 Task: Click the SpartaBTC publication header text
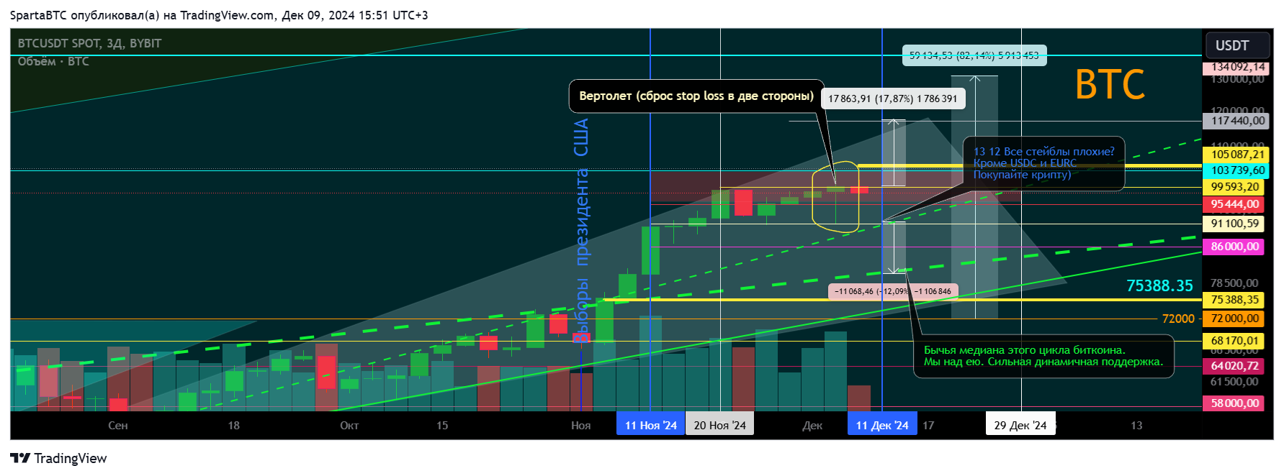pos(219,15)
